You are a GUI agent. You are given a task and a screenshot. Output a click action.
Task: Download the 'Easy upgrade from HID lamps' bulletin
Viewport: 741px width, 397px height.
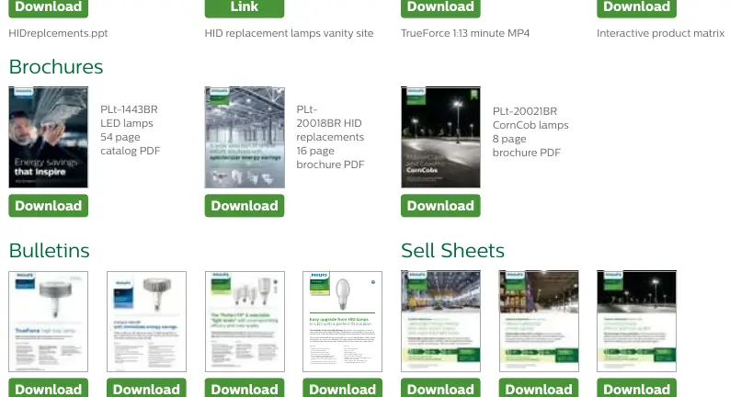[342, 388]
